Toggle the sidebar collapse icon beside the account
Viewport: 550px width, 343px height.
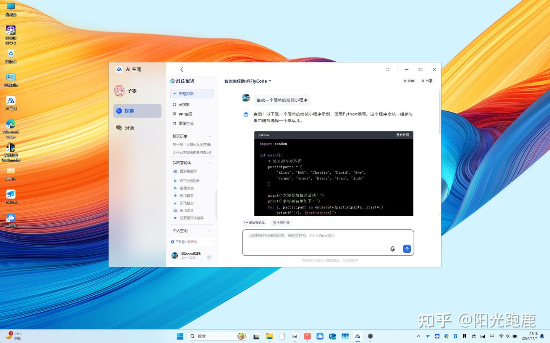pos(210,258)
